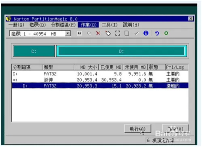The width and height of the screenshot is (202, 147).
Task: Click the 15.1 used MB value
Action: pos(116,86)
